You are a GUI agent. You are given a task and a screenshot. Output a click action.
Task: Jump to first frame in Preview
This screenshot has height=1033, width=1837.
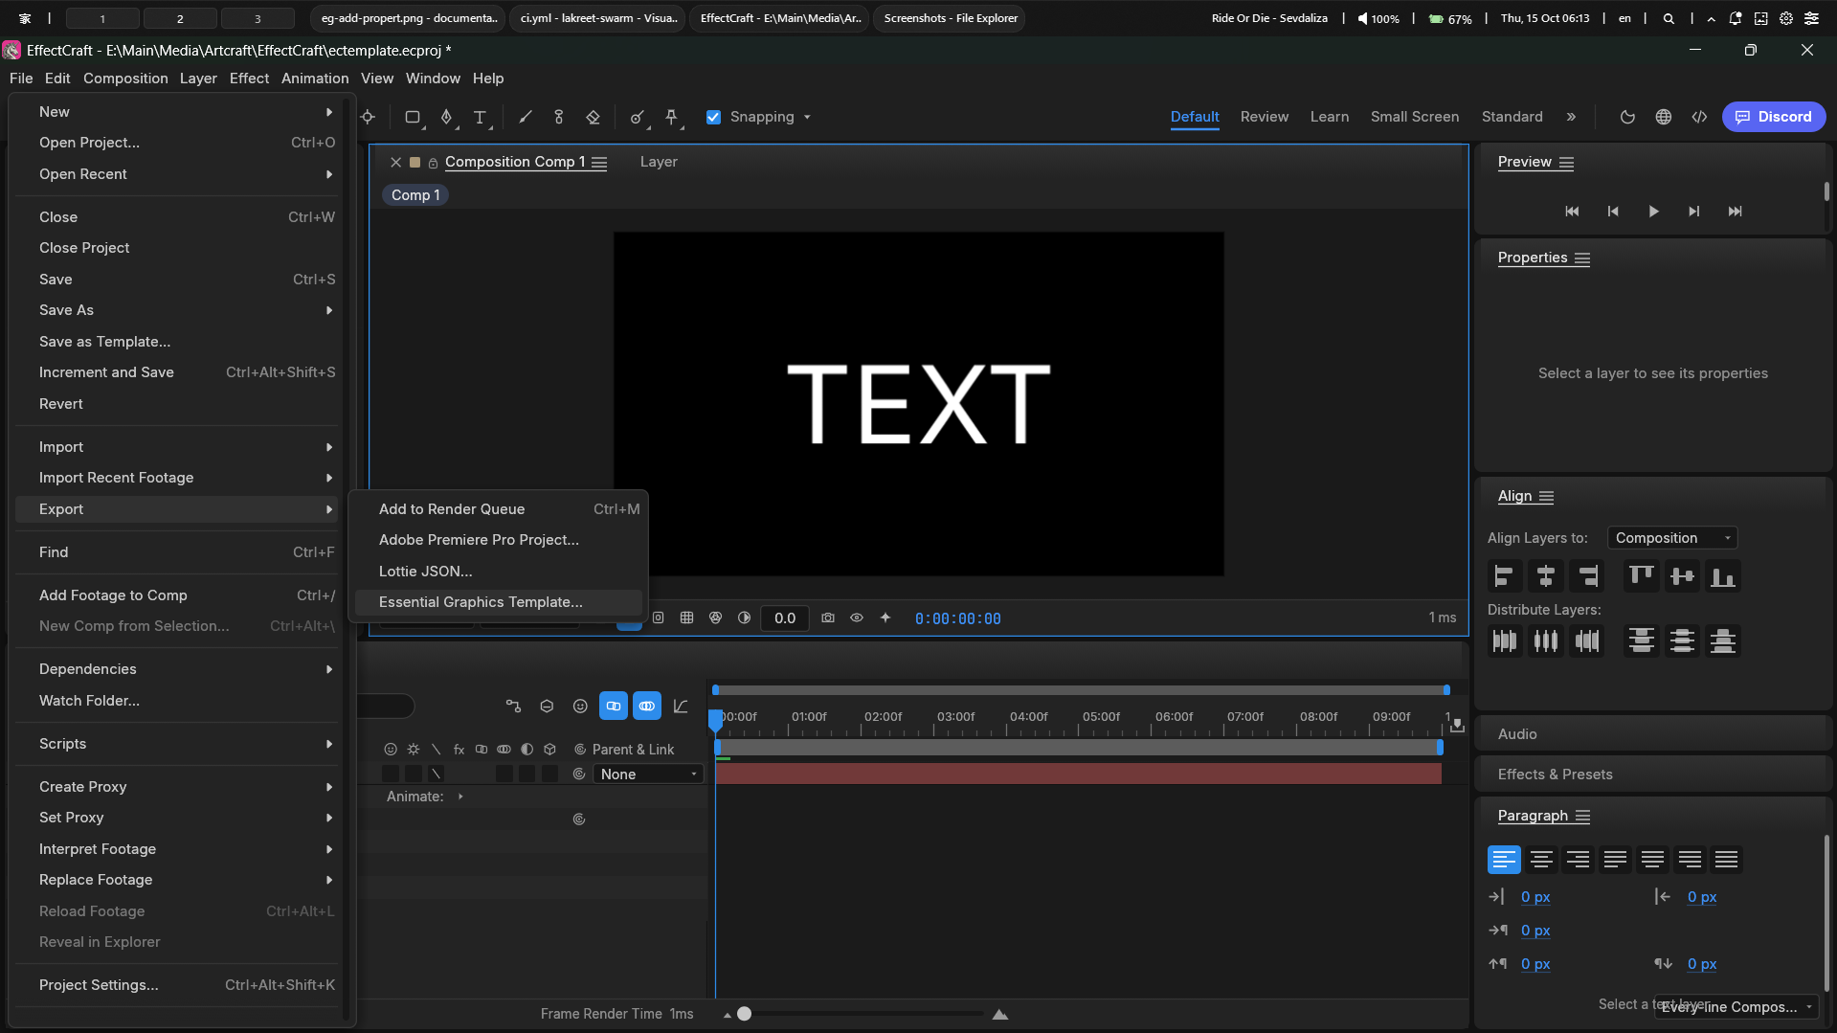[x=1572, y=212]
